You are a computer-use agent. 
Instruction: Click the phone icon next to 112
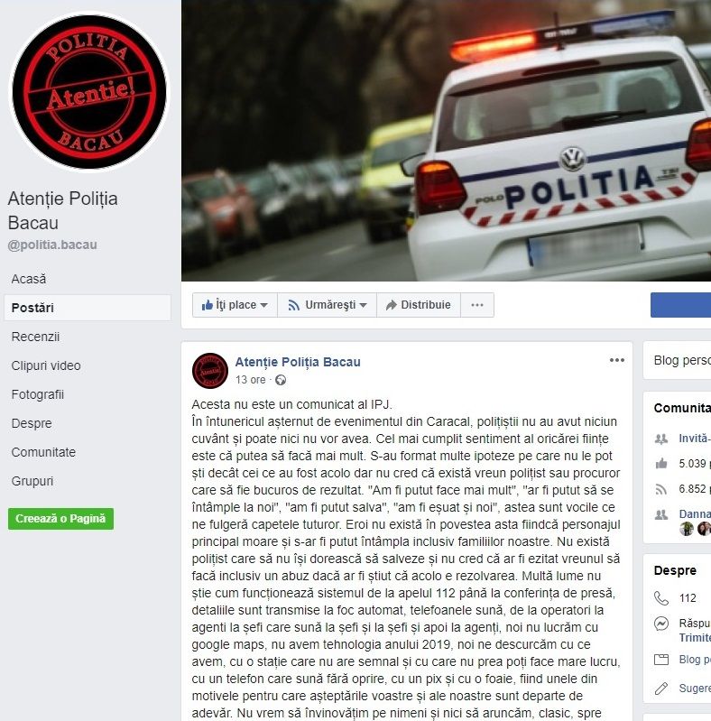click(x=661, y=598)
